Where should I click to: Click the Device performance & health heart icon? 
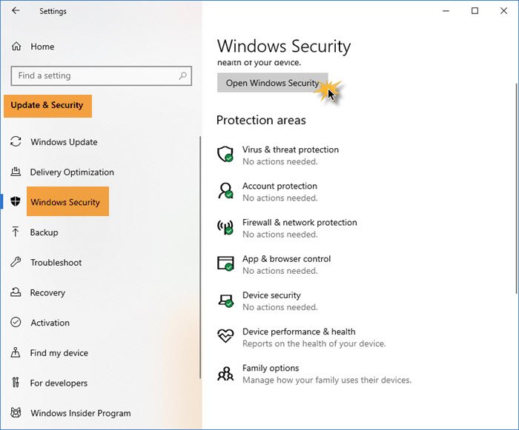pyautogui.click(x=225, y=335)
